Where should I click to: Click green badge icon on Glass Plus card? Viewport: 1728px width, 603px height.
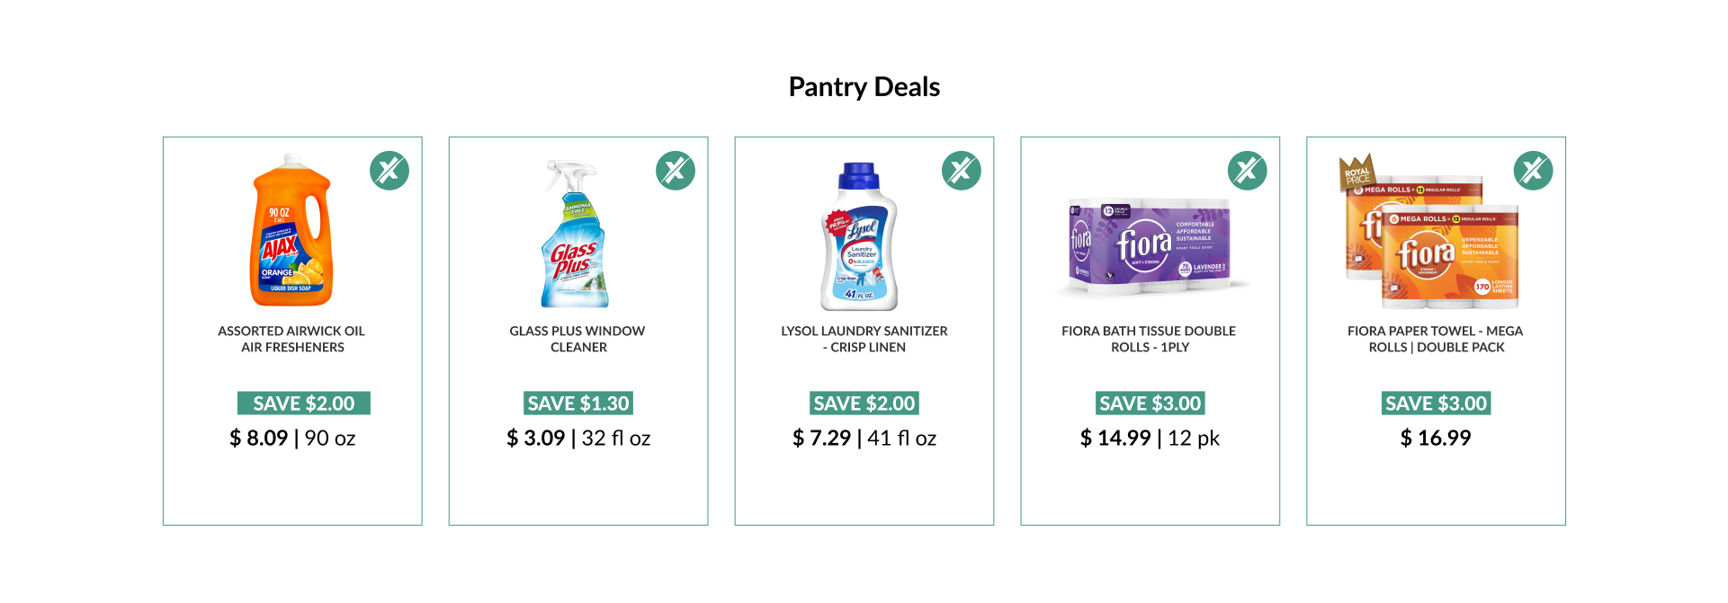click(x=676, y=171)
